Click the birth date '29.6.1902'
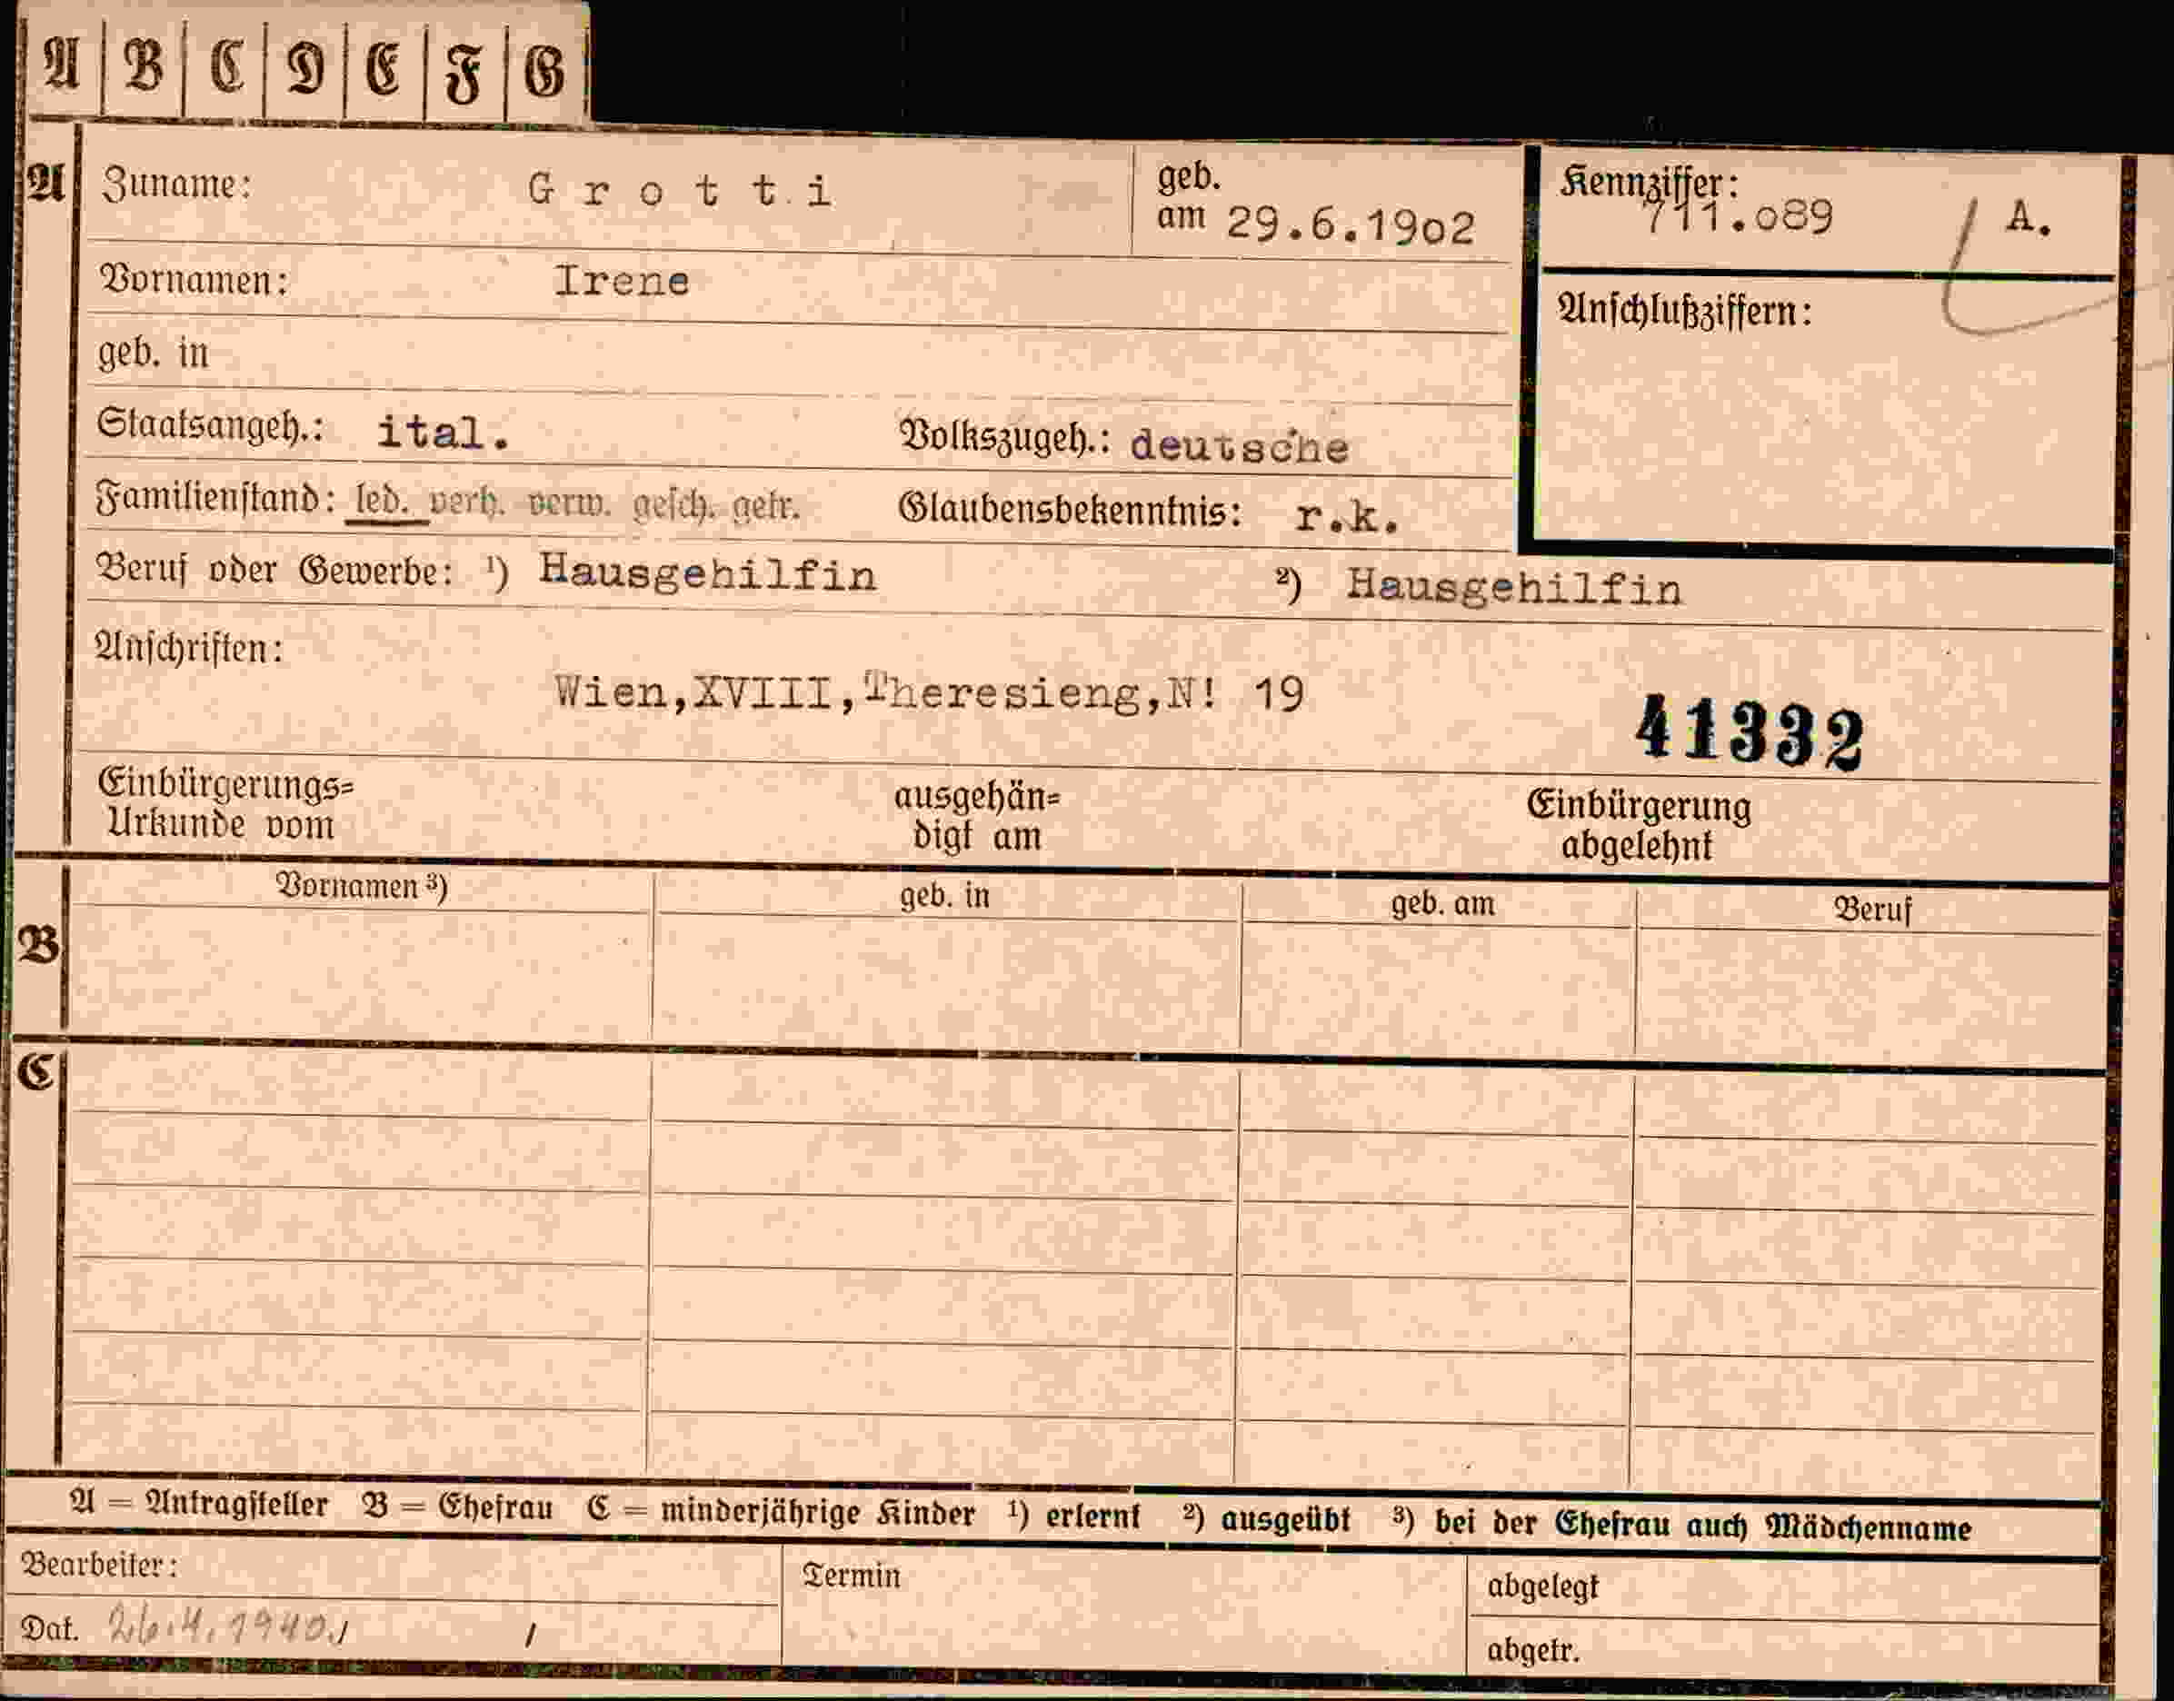2174x1701 pixels. (x=1351, y=227)
